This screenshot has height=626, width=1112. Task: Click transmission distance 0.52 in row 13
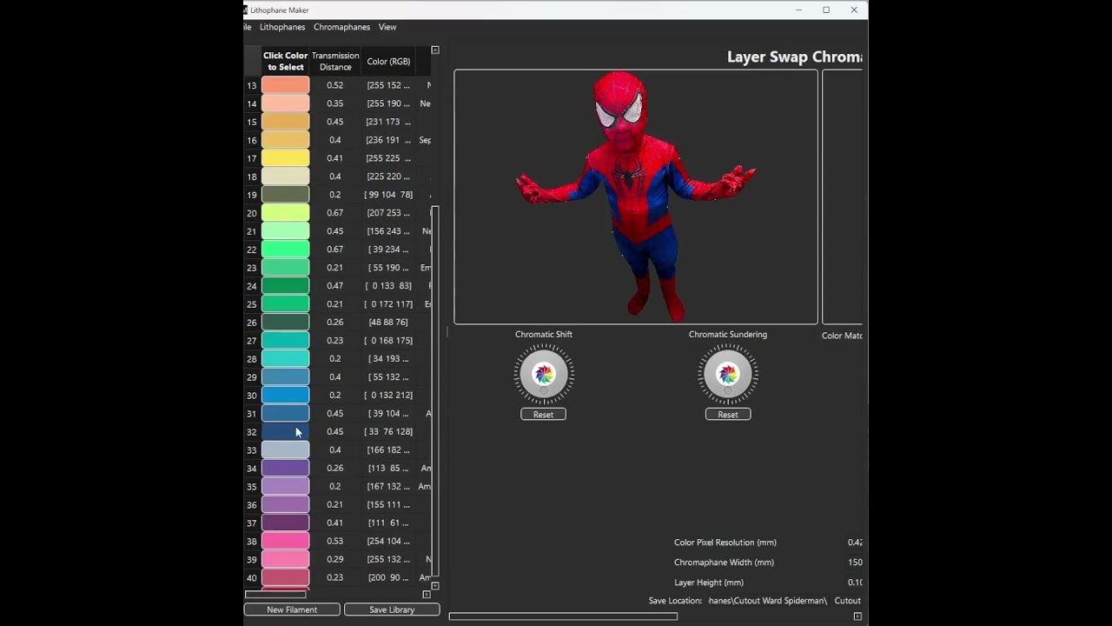[x=335, y=85]
